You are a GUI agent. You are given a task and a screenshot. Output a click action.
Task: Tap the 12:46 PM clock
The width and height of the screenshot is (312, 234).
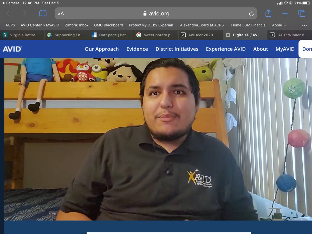31,3
